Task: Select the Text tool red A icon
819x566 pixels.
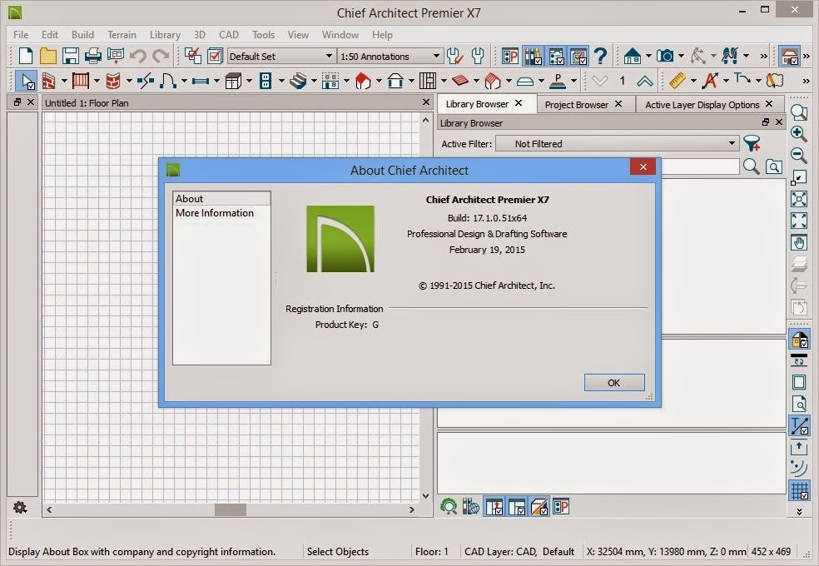Action: coord(710,81)
